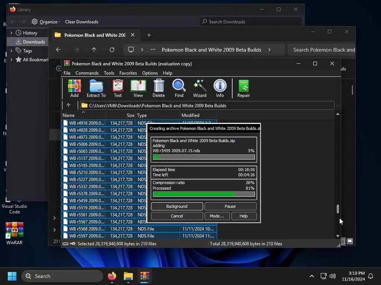
Task: Go up a level in File Explorer
Action: tap(94, 50)
